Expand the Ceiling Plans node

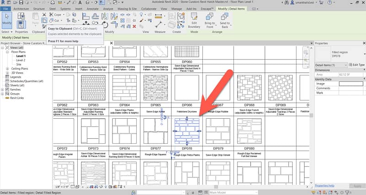click(x=7, y=69)
